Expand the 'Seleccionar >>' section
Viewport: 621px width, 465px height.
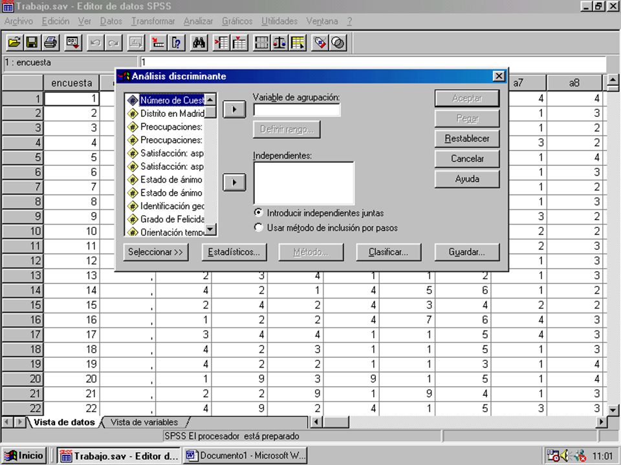pyautogui.click(x=156, y=252)
